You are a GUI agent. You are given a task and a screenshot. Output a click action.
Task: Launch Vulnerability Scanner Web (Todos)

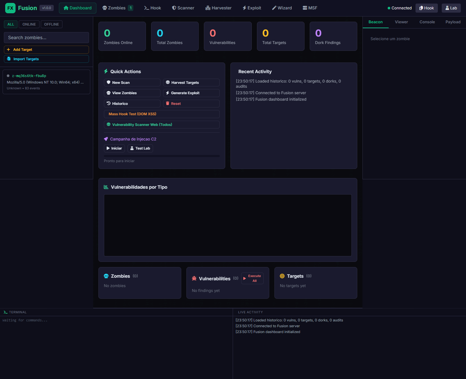click(x=162, y=125)
